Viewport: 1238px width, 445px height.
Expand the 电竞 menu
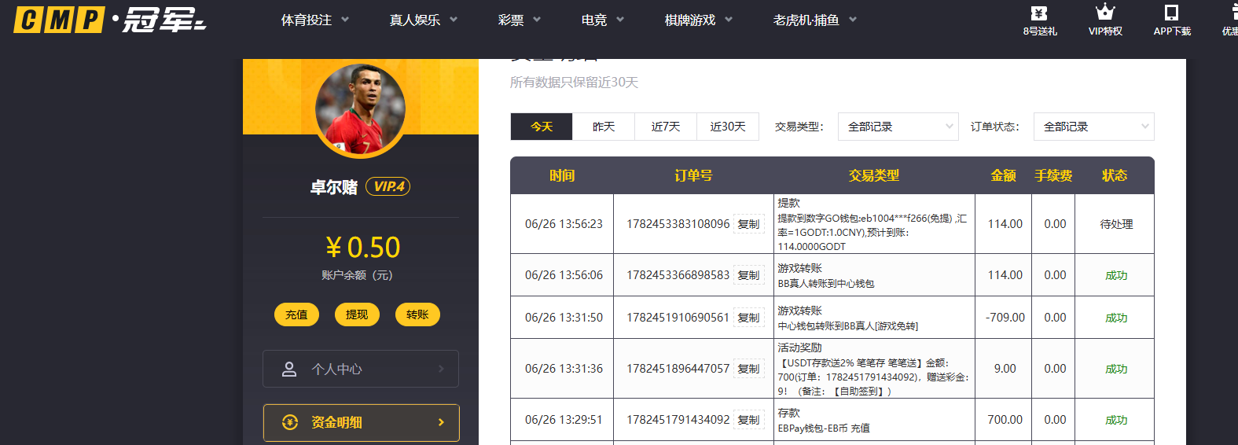[602, 20]
